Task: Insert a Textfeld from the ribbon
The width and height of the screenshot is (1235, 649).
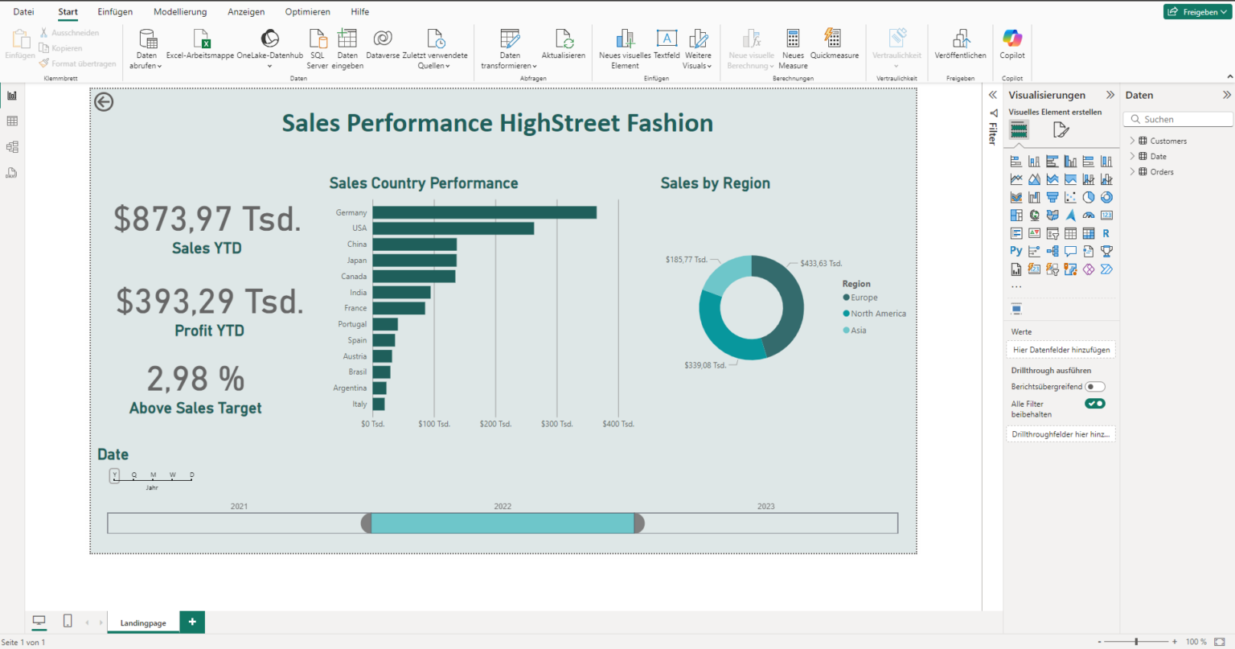Action: tap(667, 38)
